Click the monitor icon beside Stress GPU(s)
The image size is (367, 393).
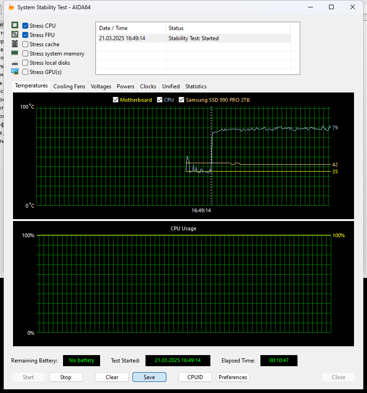pyautogui.click(x=15, y=72)
